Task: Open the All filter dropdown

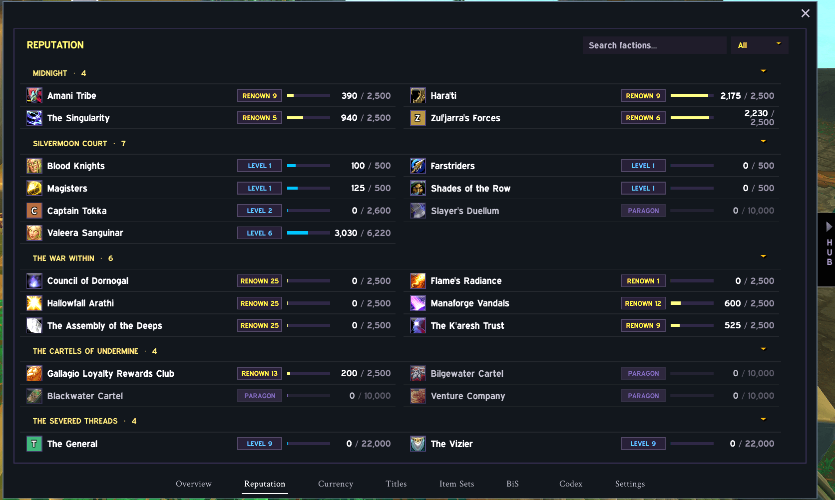Action: (760, 45)
